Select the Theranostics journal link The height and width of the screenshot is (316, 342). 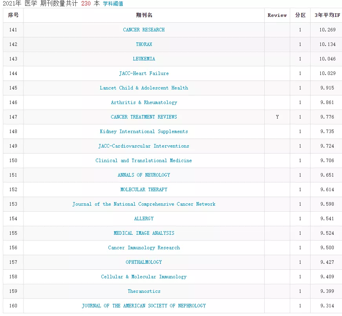click(144, 291)
